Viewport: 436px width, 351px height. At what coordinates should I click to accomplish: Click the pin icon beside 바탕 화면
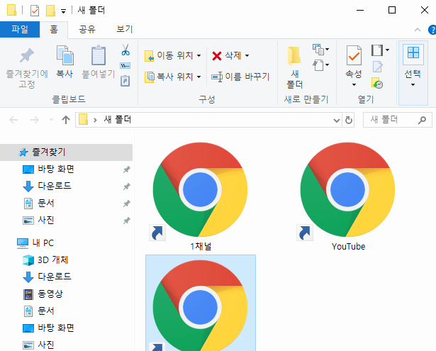tap(126, 169)
